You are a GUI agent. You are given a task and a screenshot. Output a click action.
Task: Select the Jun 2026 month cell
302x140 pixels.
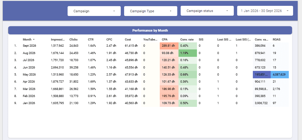pyautogui.click(x=29, y=68)
